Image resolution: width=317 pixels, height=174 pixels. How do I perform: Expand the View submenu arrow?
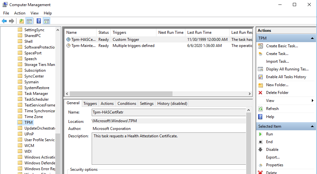click(x=312, y=101)
